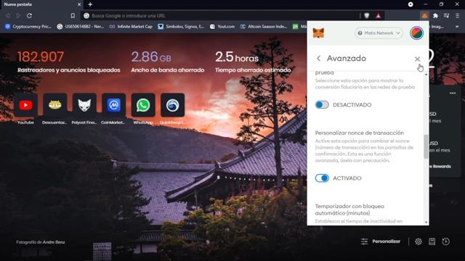The height and width of the screenshot is (261, 465).
Task: Open history icon at bottom right
Action: coord(445,241)
